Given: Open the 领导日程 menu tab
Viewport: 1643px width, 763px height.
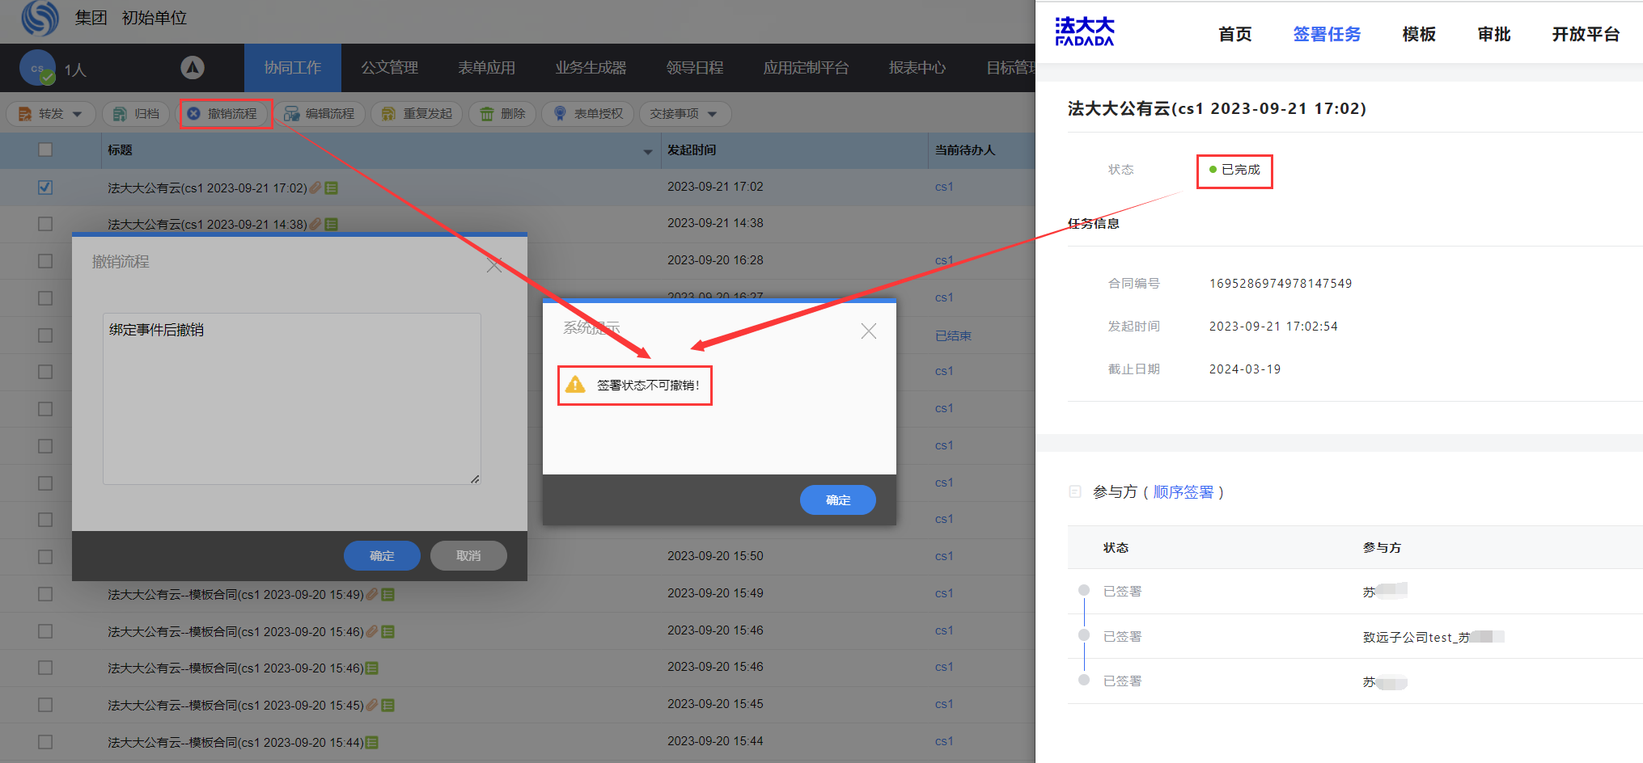Looking at the screenshot, I should click(x=694, y=68).
